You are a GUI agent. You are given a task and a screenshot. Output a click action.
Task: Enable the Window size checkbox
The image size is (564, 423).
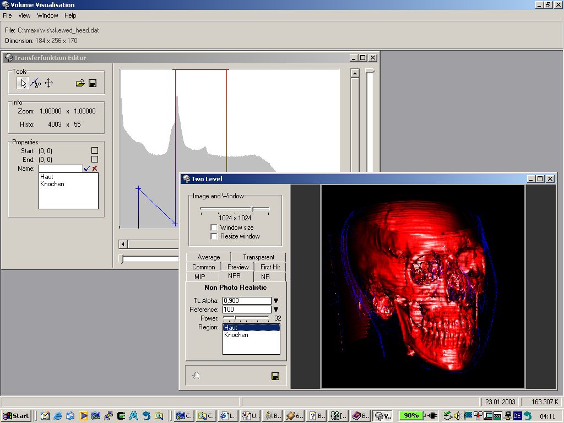214,227
